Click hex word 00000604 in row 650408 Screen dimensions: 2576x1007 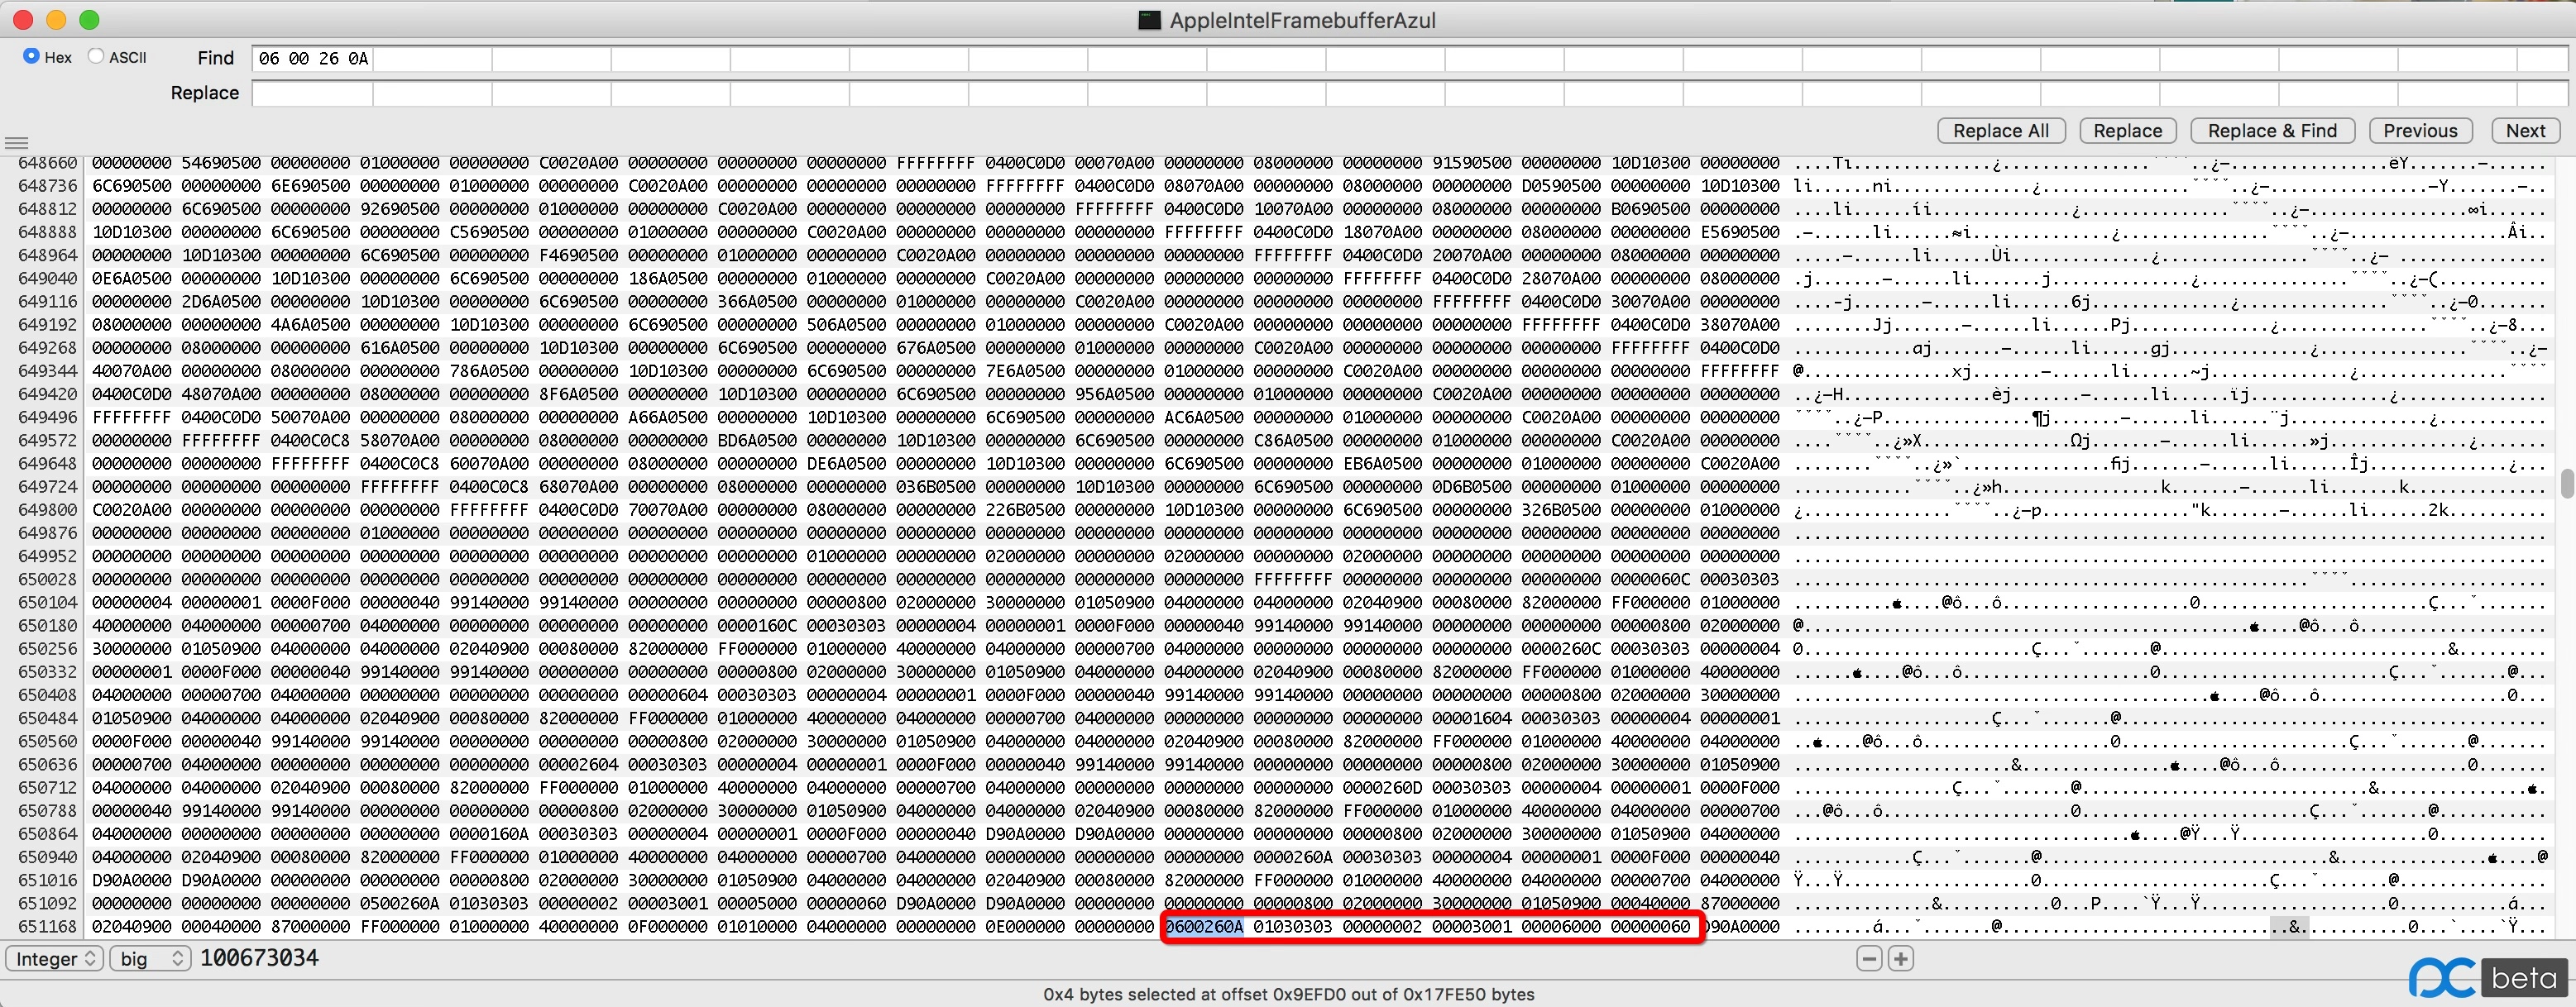[668, 695]
